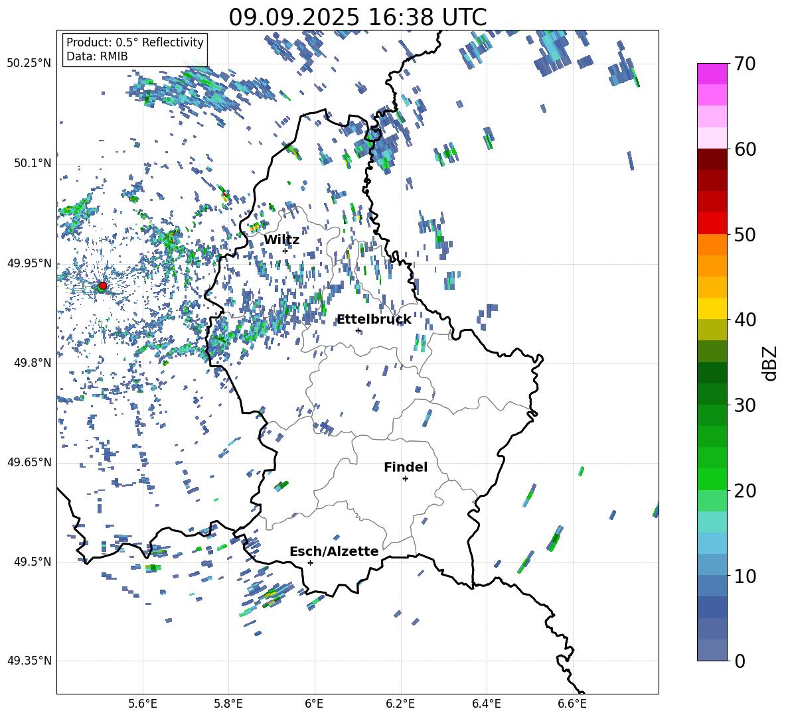Click the colorbar tick value 60
The height and width of the screenshot is (717, 786).
(745, 149)
